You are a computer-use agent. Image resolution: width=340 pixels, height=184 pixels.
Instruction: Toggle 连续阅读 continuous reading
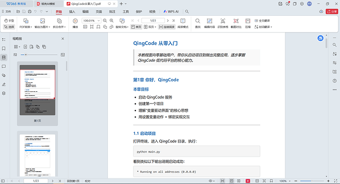pos(167,27)
